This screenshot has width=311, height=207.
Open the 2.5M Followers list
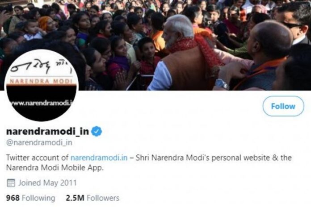pos(92,198)
